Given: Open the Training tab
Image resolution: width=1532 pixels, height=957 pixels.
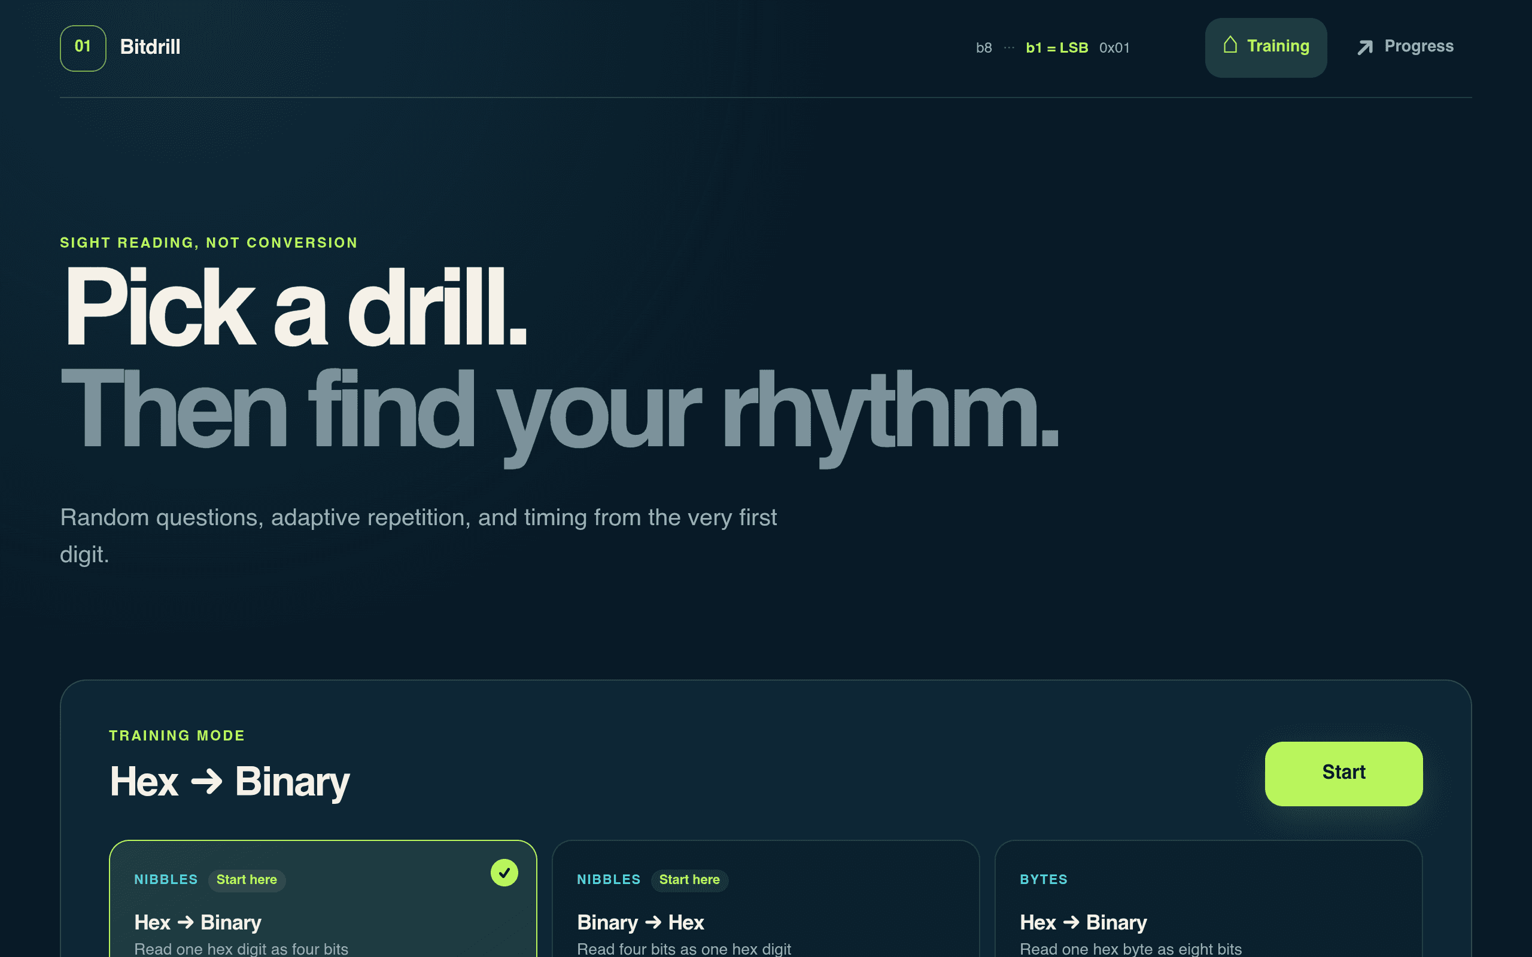Looking at the screenshot, I should [1266, 47].
